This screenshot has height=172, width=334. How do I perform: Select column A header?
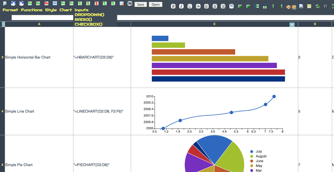(39, 24)
